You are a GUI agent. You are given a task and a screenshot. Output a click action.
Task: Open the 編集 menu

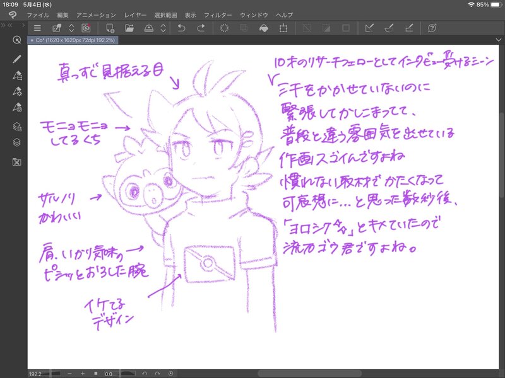click(x=62, y=15)
